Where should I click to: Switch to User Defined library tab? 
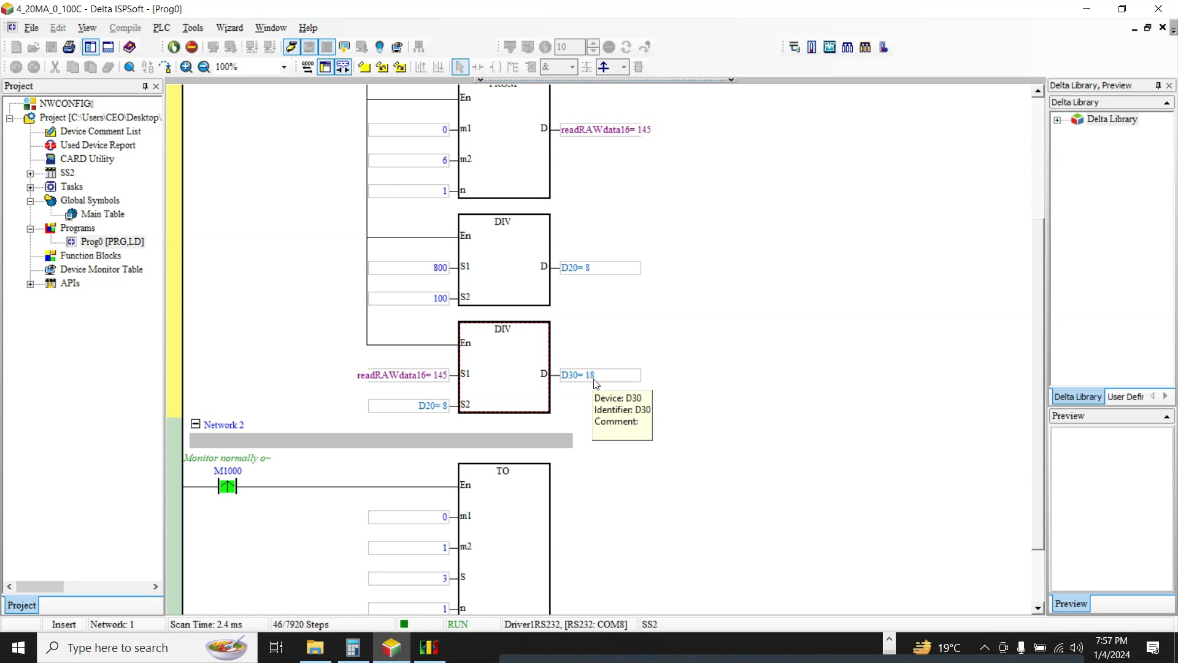(x=1126, y=397)
